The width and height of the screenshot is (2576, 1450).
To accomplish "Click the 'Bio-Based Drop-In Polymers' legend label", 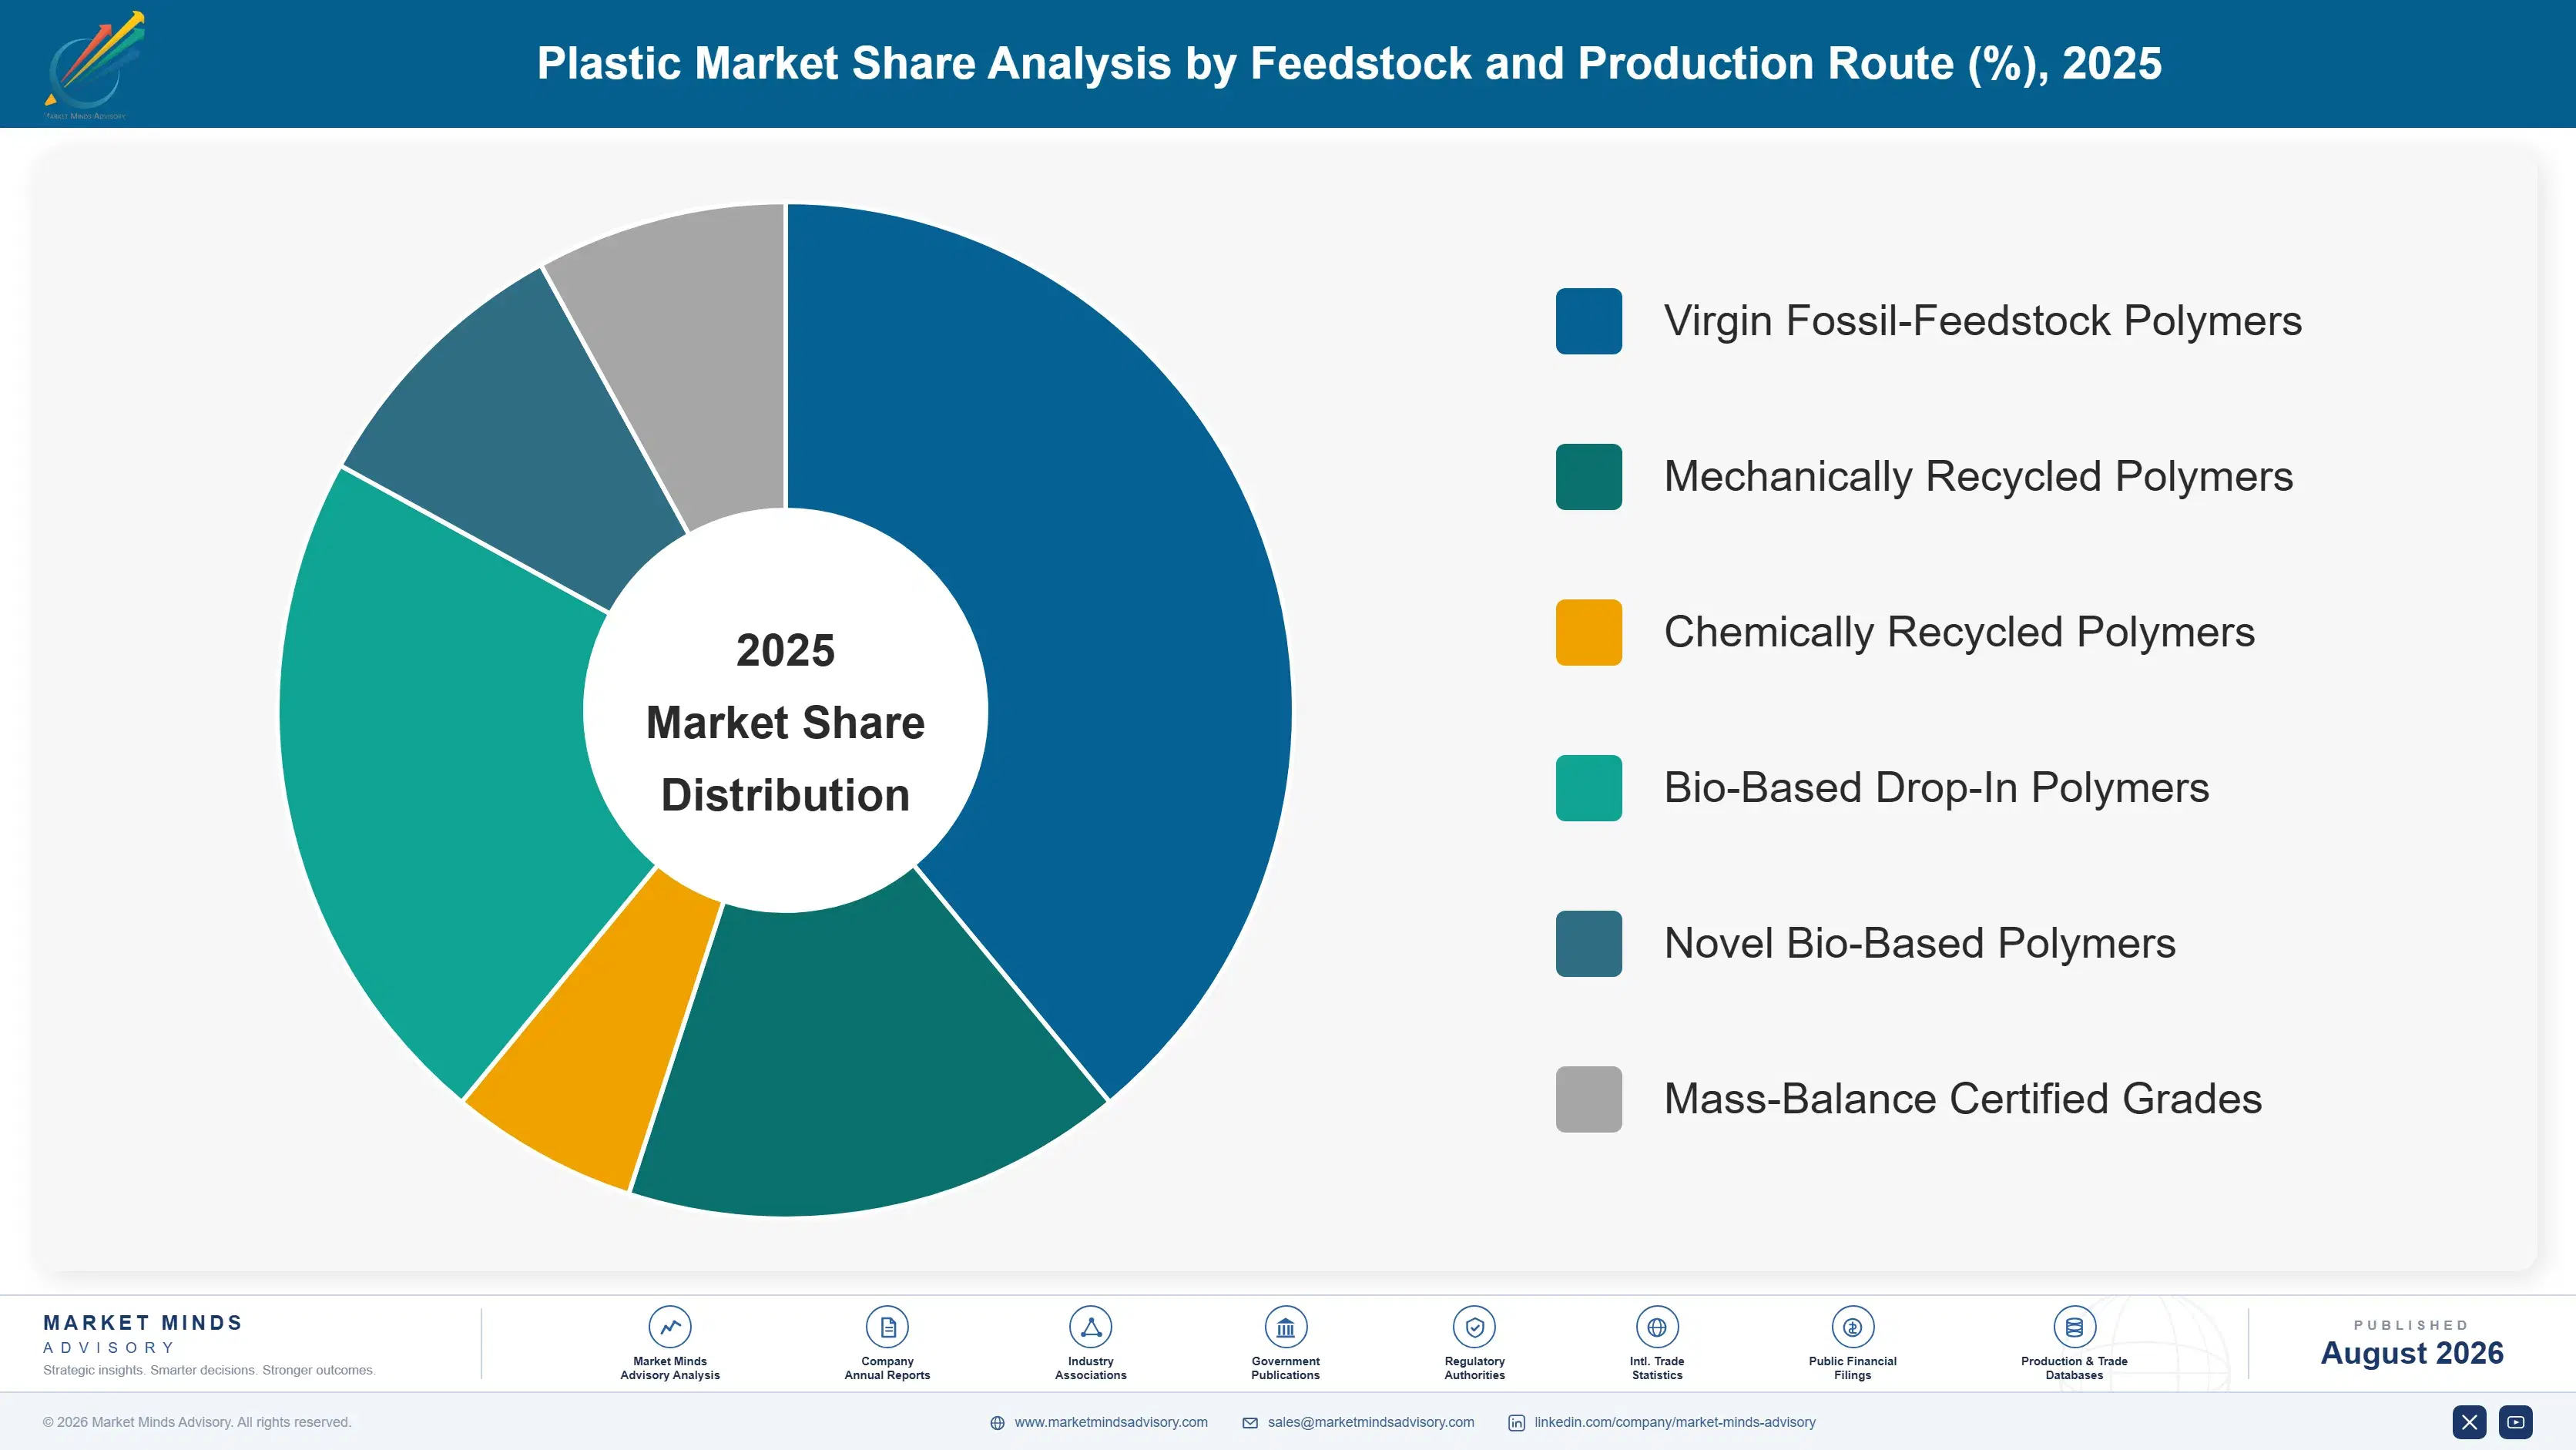I will click(1936, 788).
